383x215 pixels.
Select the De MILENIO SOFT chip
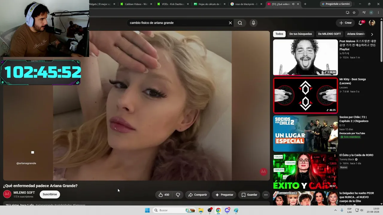coord(329,34)
